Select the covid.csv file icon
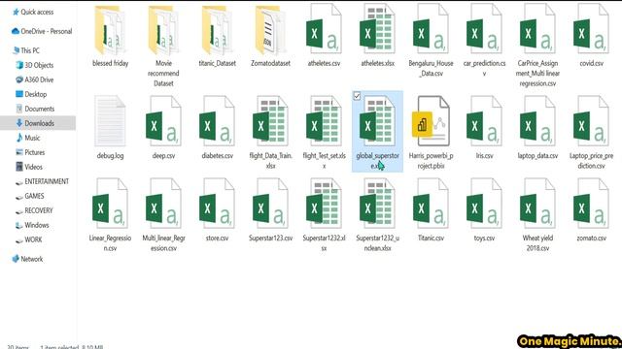The height and width of the screenshot is (349, 622). [591, 28]
